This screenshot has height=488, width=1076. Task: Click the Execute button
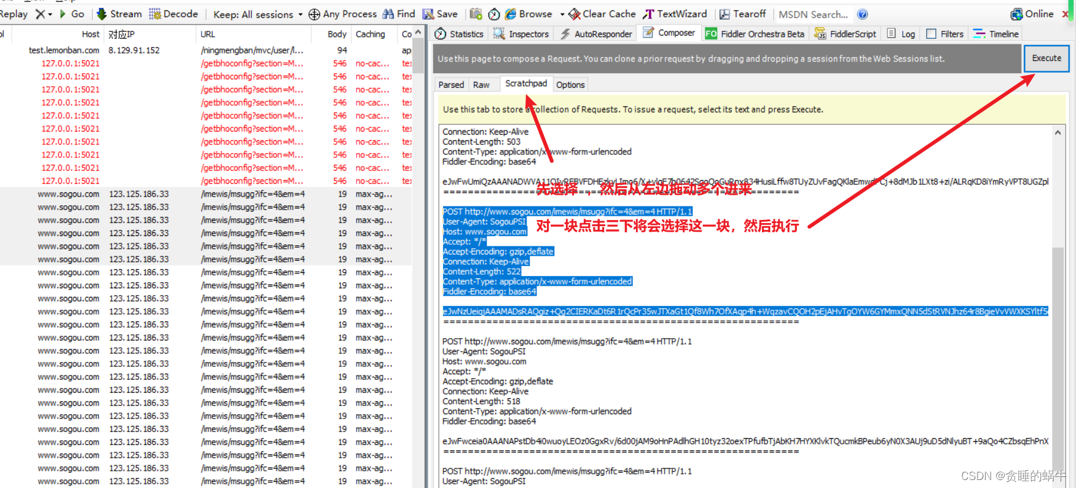click(x=1047, y=58)
